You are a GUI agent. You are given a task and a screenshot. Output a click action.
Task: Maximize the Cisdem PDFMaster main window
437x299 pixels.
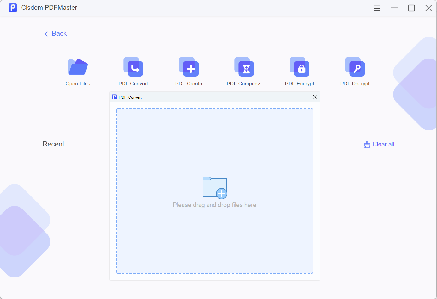[411, 8]
